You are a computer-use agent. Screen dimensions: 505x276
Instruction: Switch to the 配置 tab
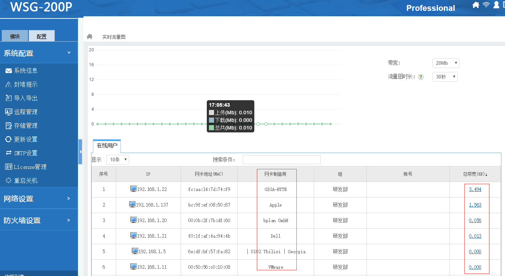click(42, 36)
